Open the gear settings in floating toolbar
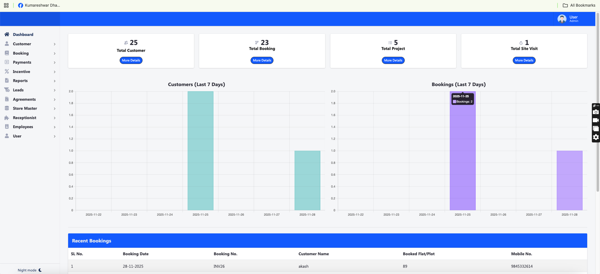 595,137
